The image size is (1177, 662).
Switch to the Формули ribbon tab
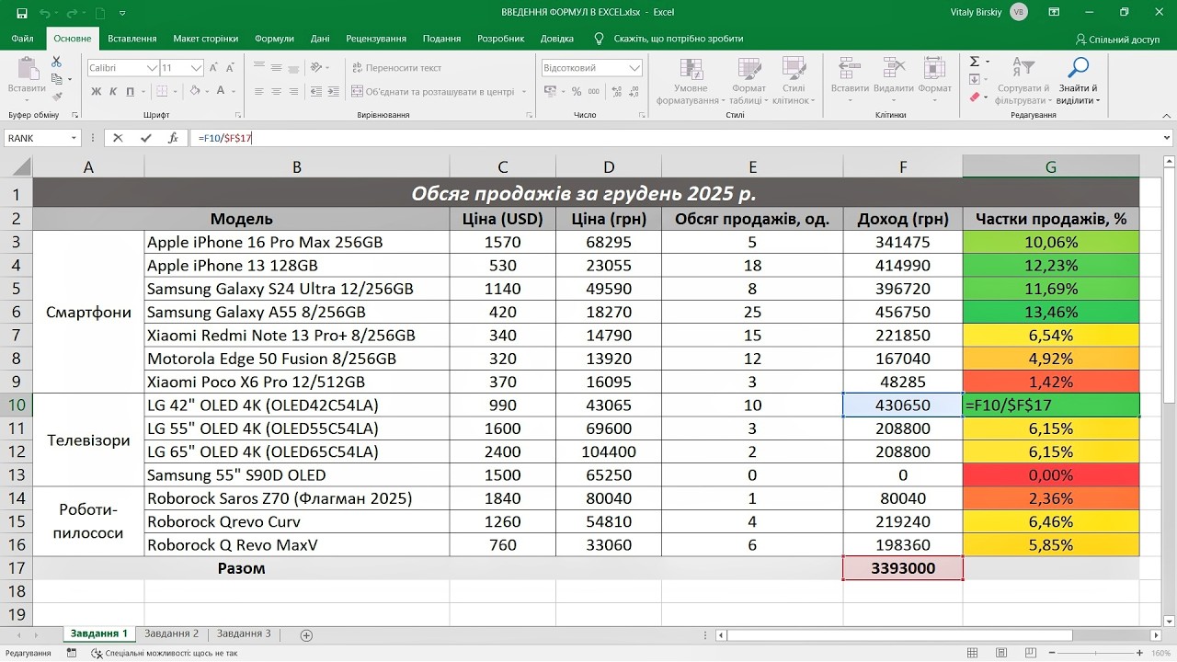(x=274, y=39)
